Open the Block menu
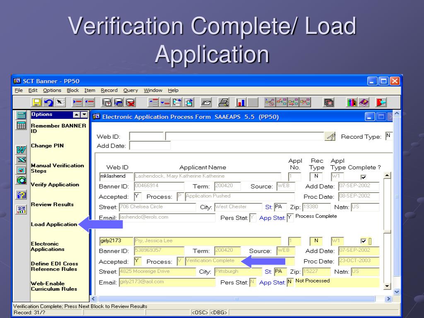The height and width of the screenshot is (318, 424). pyautogui.click(x=73, y=90)
